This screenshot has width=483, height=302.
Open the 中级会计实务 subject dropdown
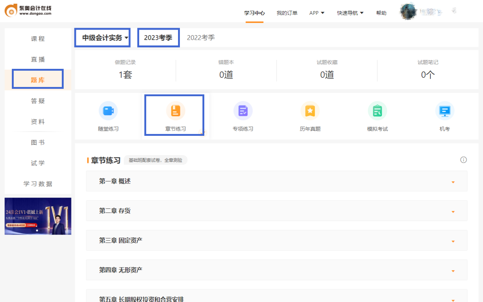point(103,37)
